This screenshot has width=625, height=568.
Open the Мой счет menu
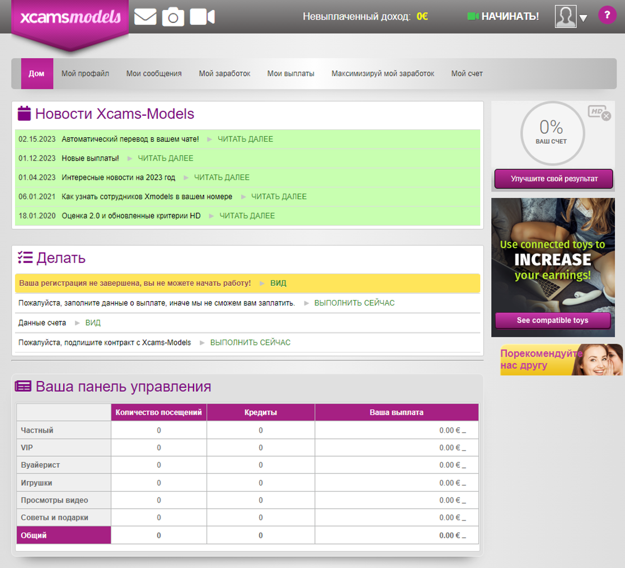[467, 74]
